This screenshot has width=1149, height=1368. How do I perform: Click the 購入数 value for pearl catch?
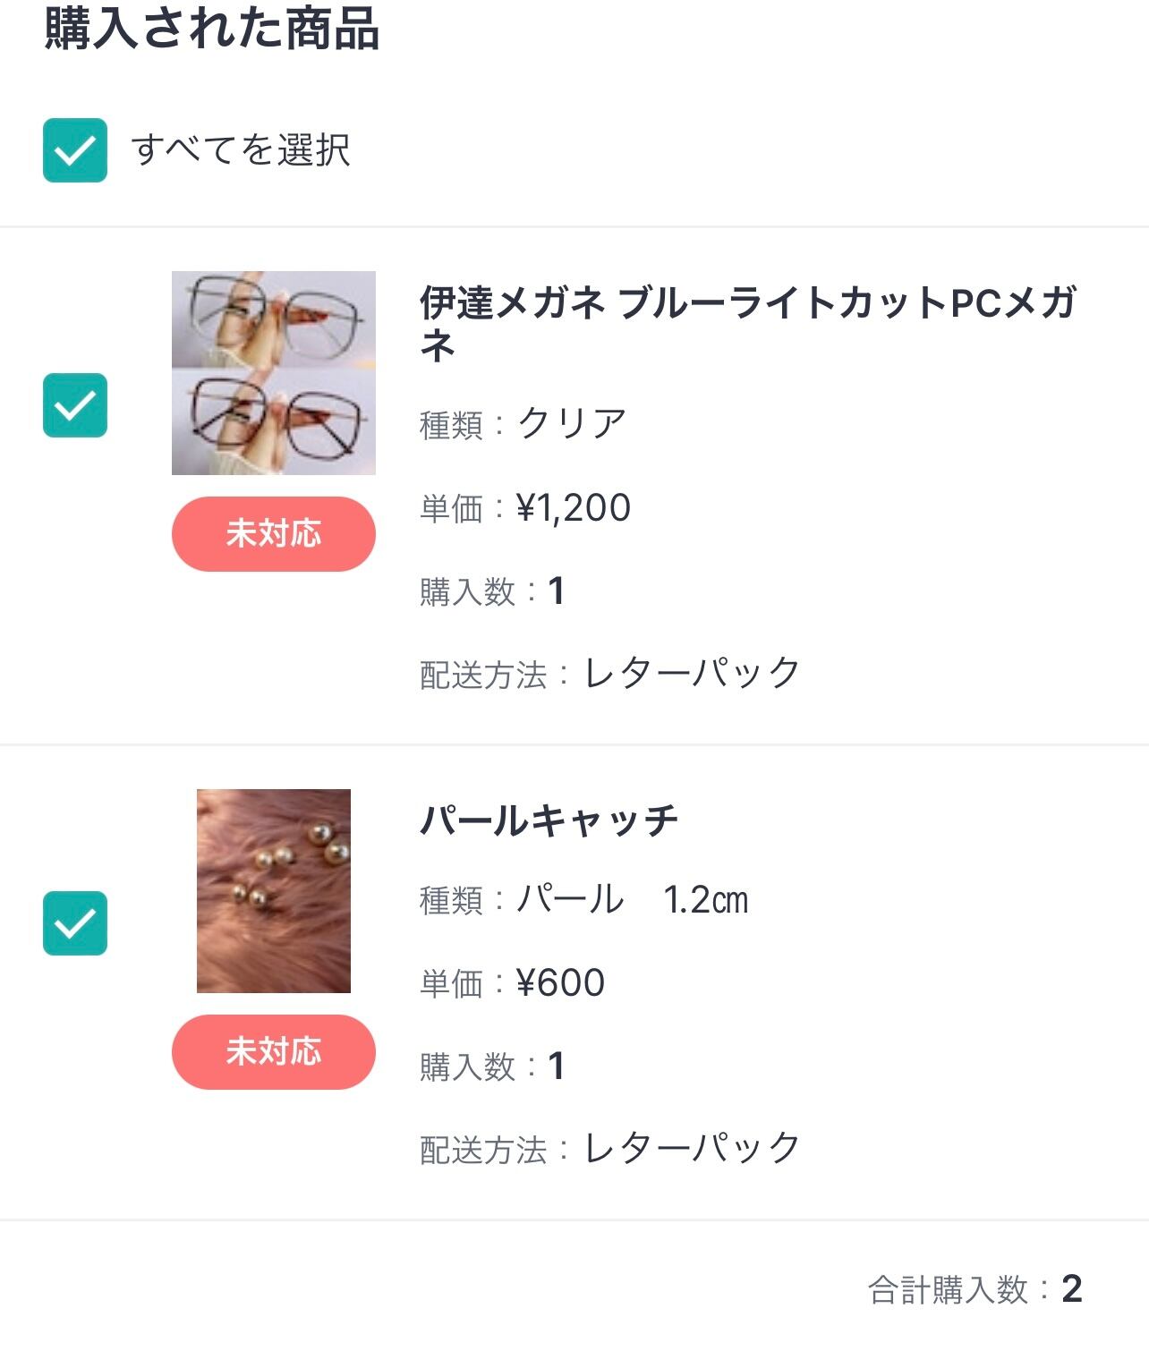556,1066
